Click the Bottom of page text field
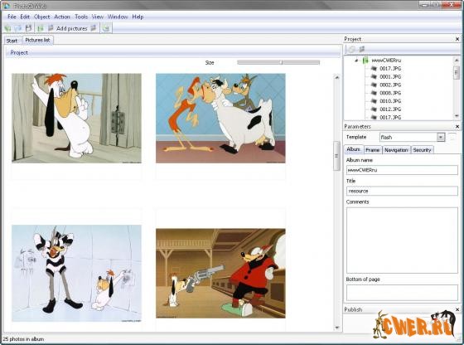 pos(402,293)
